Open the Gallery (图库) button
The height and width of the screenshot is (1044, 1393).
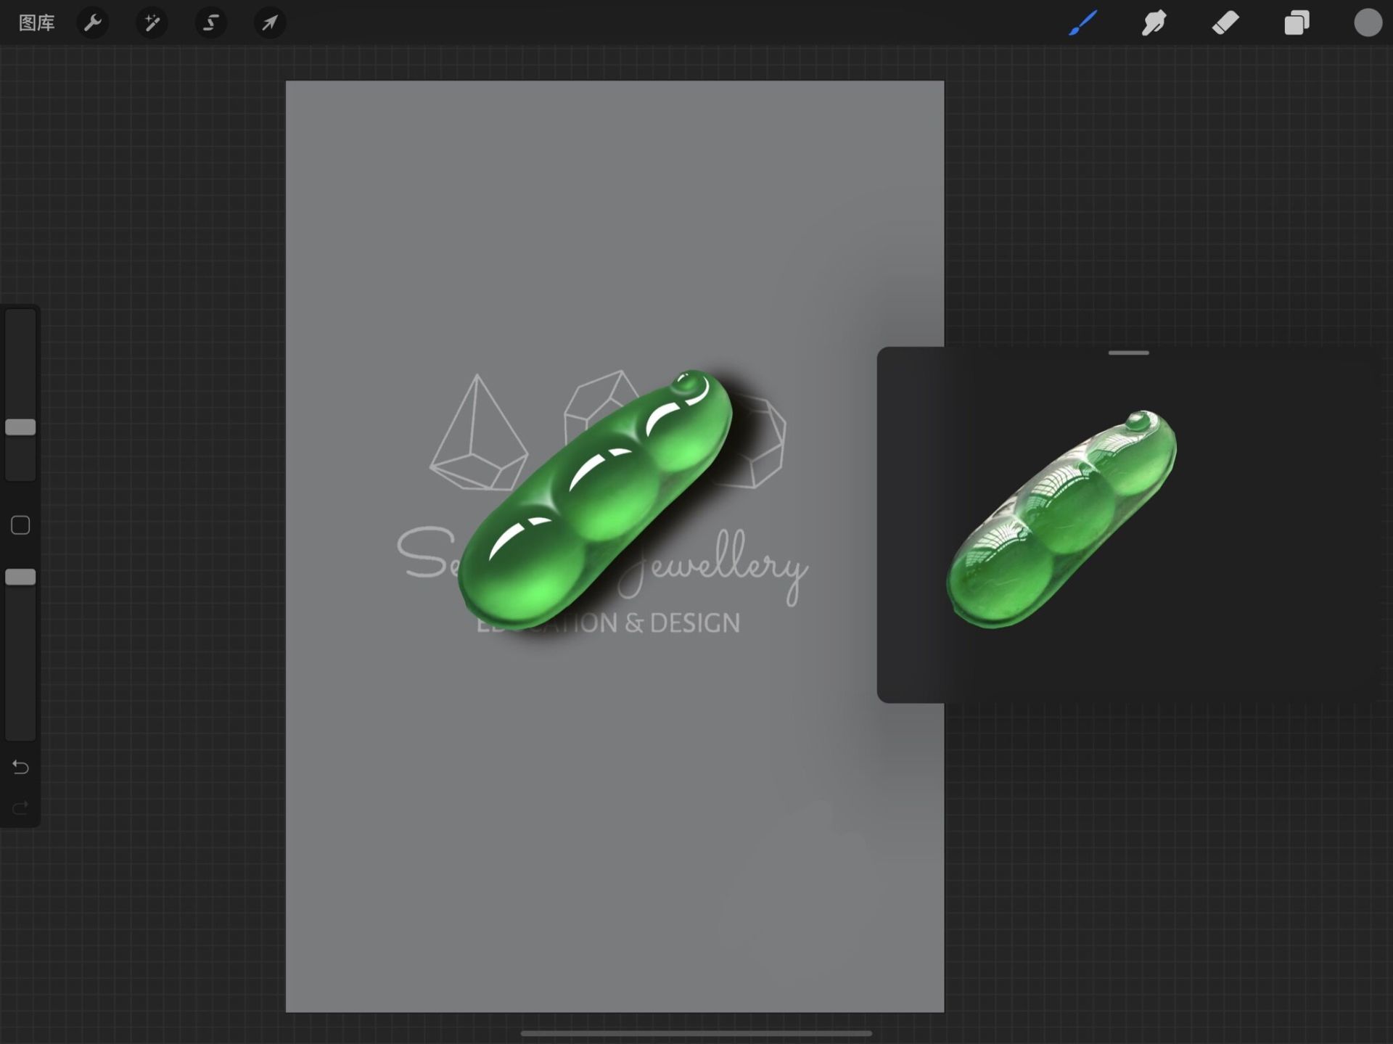(x=36, y=23)
